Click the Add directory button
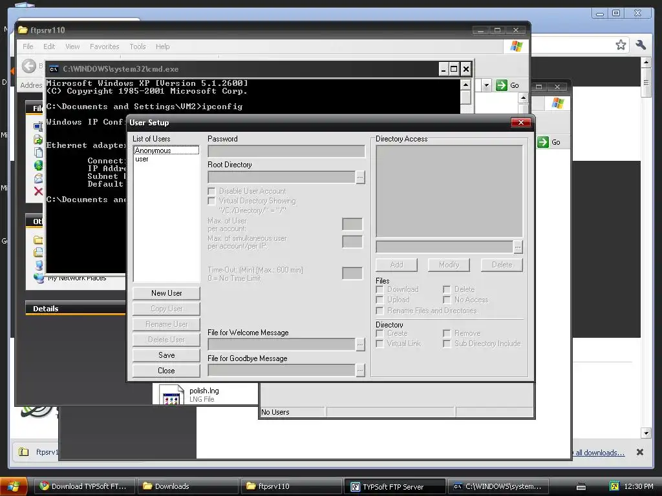662x496 pixels. tap(396, 265)
